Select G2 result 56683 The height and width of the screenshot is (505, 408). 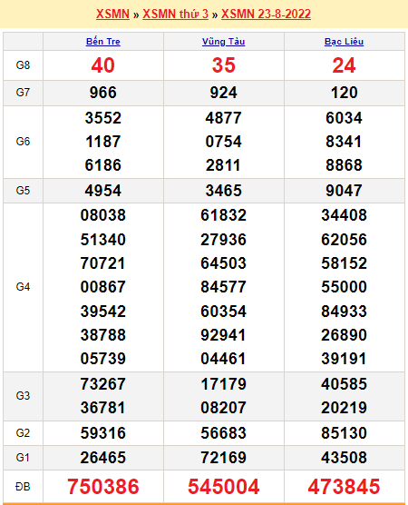point(223,433)
